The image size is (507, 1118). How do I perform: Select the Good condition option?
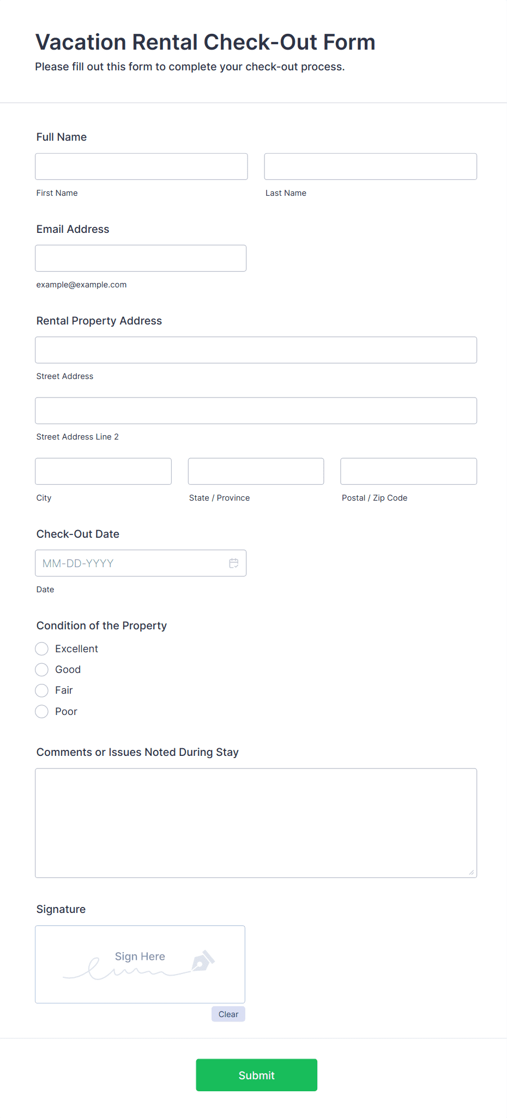[42, 670]
